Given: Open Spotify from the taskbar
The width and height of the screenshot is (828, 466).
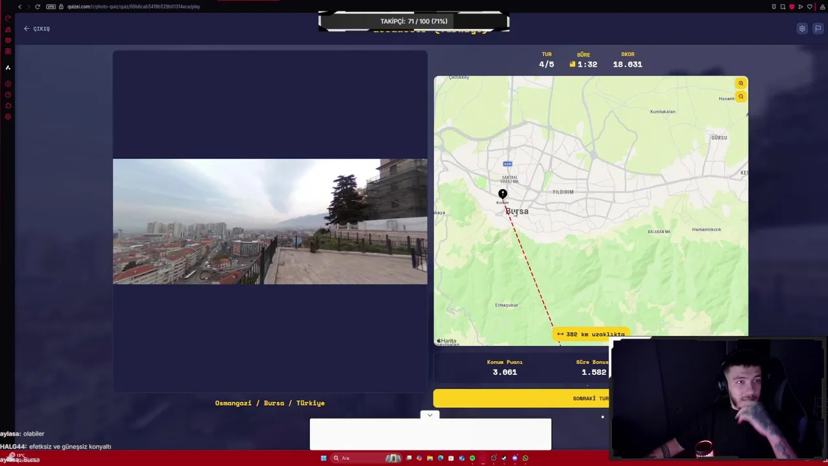Looking at the screenshot, I should [472, 458].
